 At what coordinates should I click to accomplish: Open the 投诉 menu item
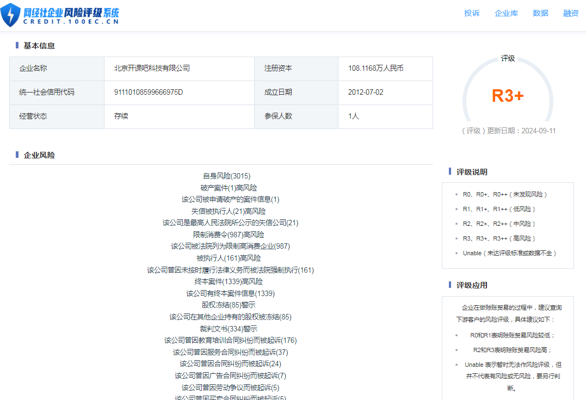(x=472, y=13)
